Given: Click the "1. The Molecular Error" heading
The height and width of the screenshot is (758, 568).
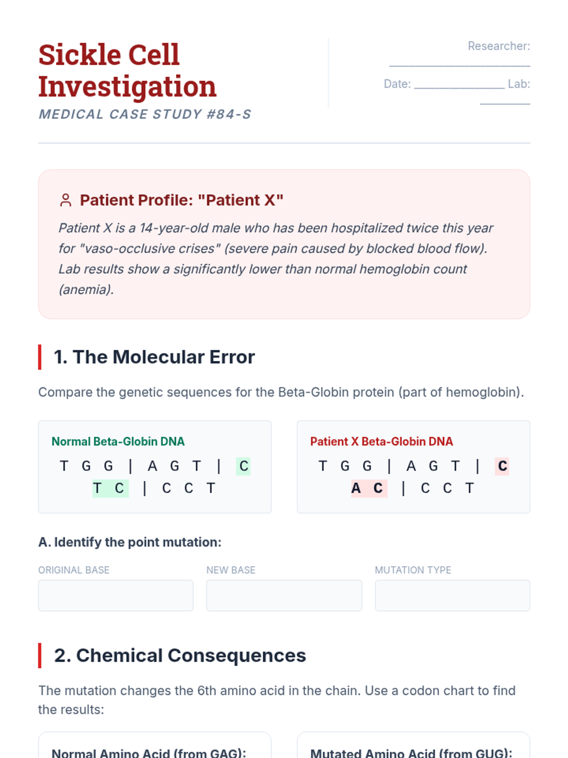Looking at the screenshot, I should 154,357.
